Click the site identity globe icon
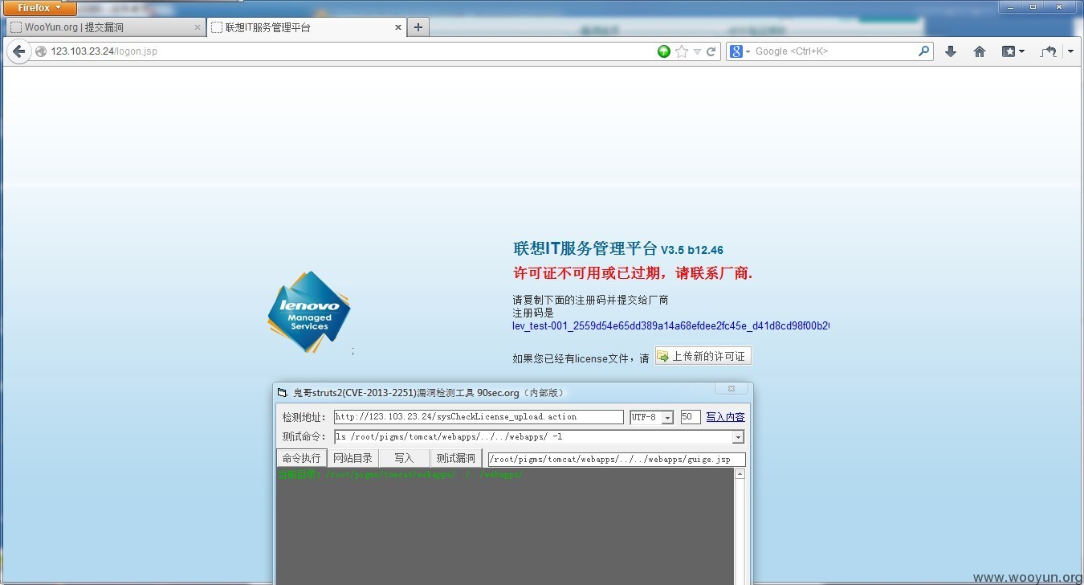Viewport: 1084px width, 585px height. tap(41, 51)
